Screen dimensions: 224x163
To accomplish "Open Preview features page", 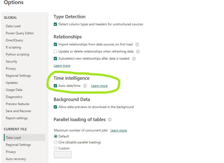I will coord(17,104).
